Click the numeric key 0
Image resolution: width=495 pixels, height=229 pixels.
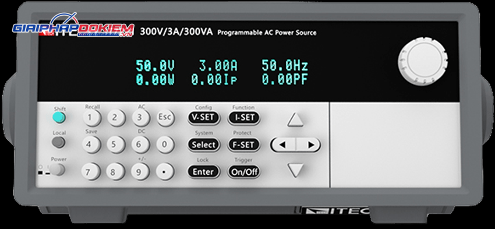(x=164, y=145)
